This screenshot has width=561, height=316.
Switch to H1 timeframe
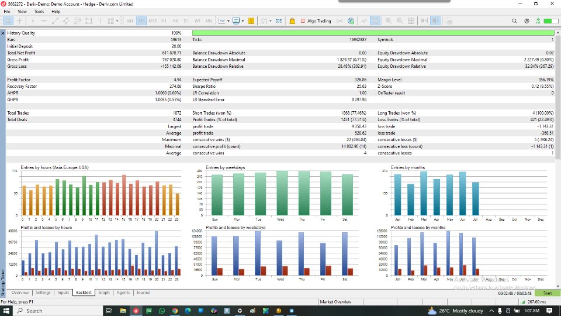(164, 21)
